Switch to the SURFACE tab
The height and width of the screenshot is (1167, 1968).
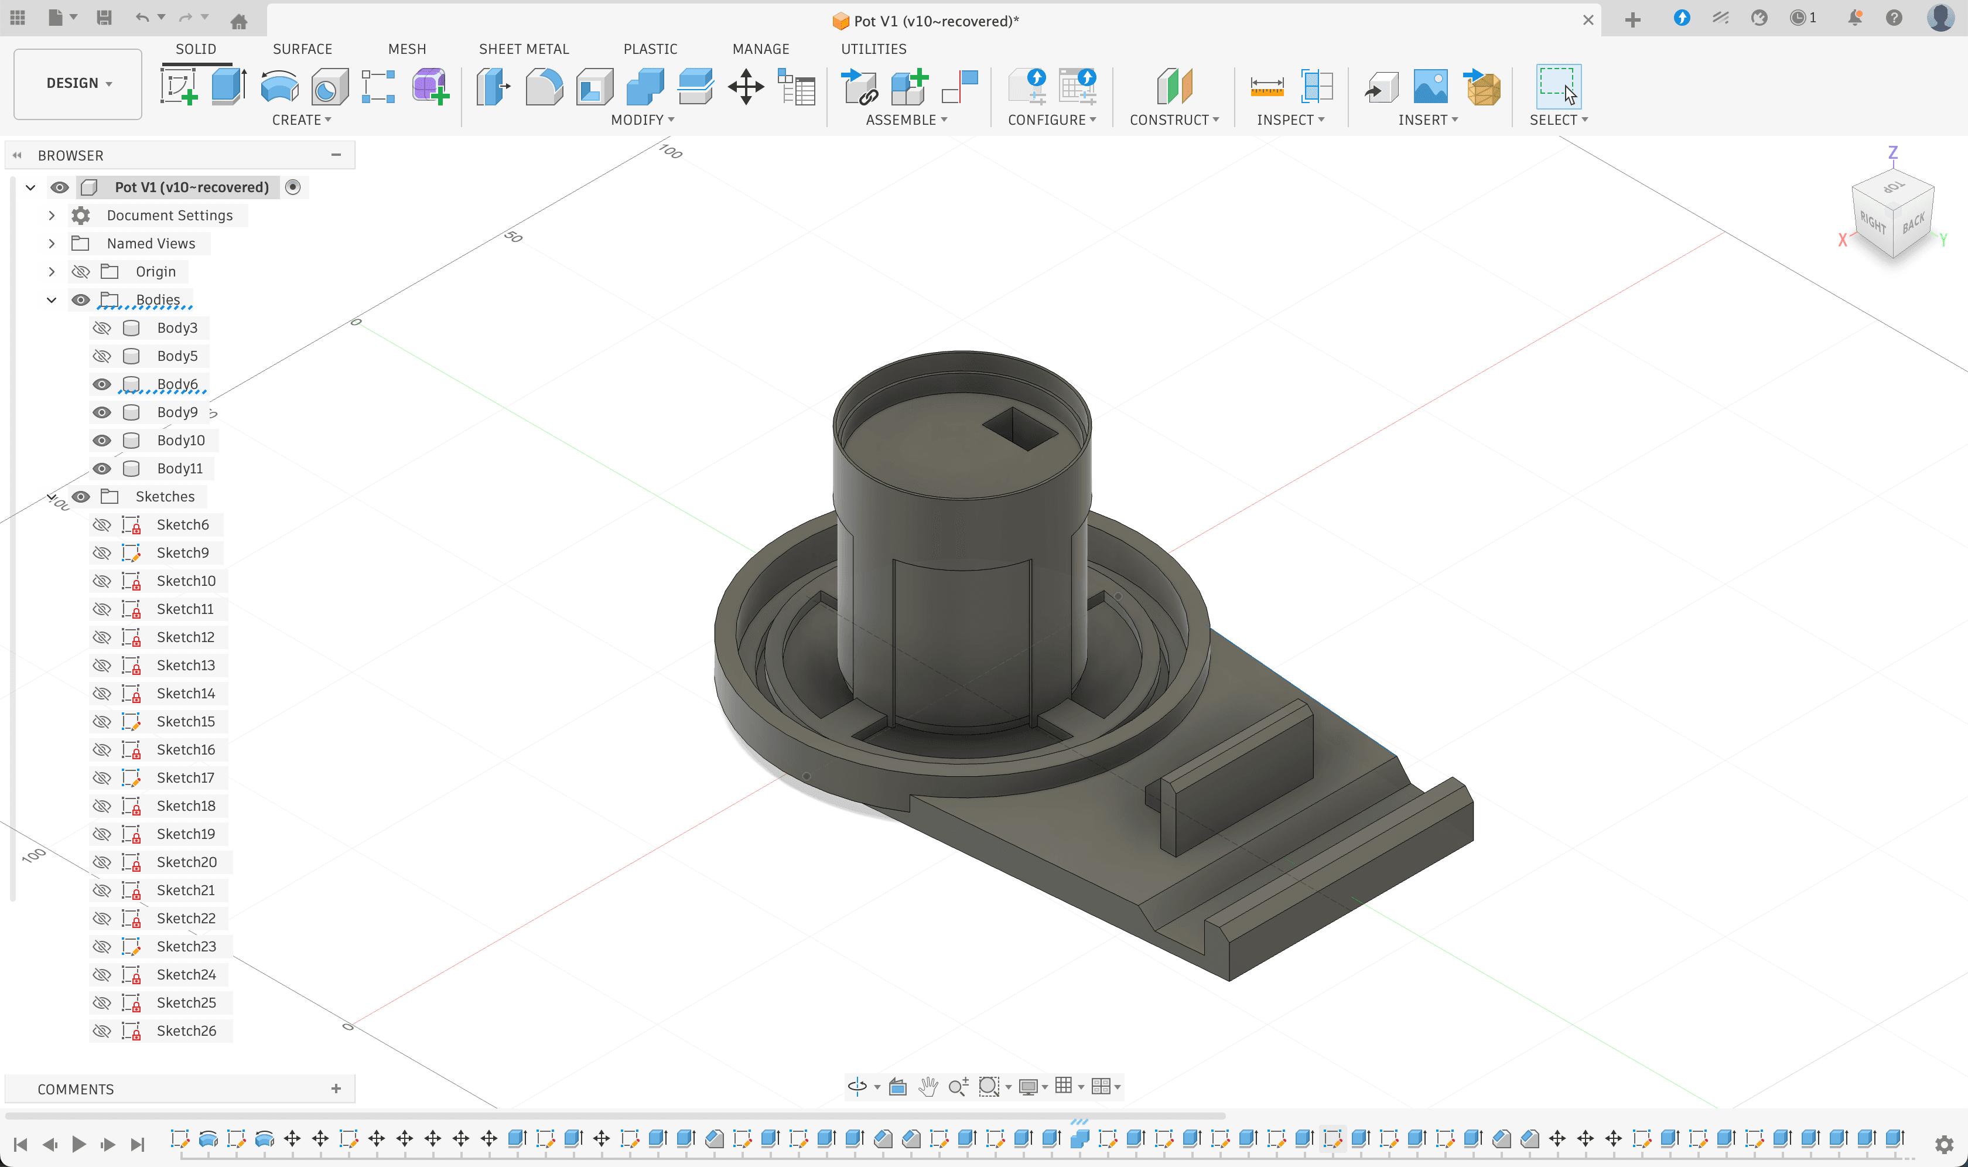pyautogui.click(x=302, y=49)
